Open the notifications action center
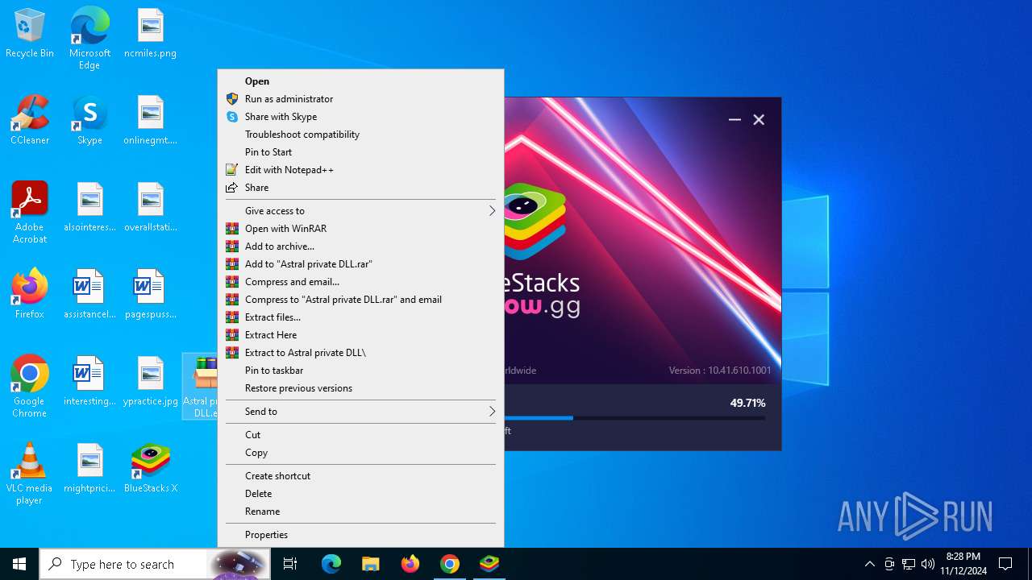1032x580 pixels. click(x=1005, y=564)
